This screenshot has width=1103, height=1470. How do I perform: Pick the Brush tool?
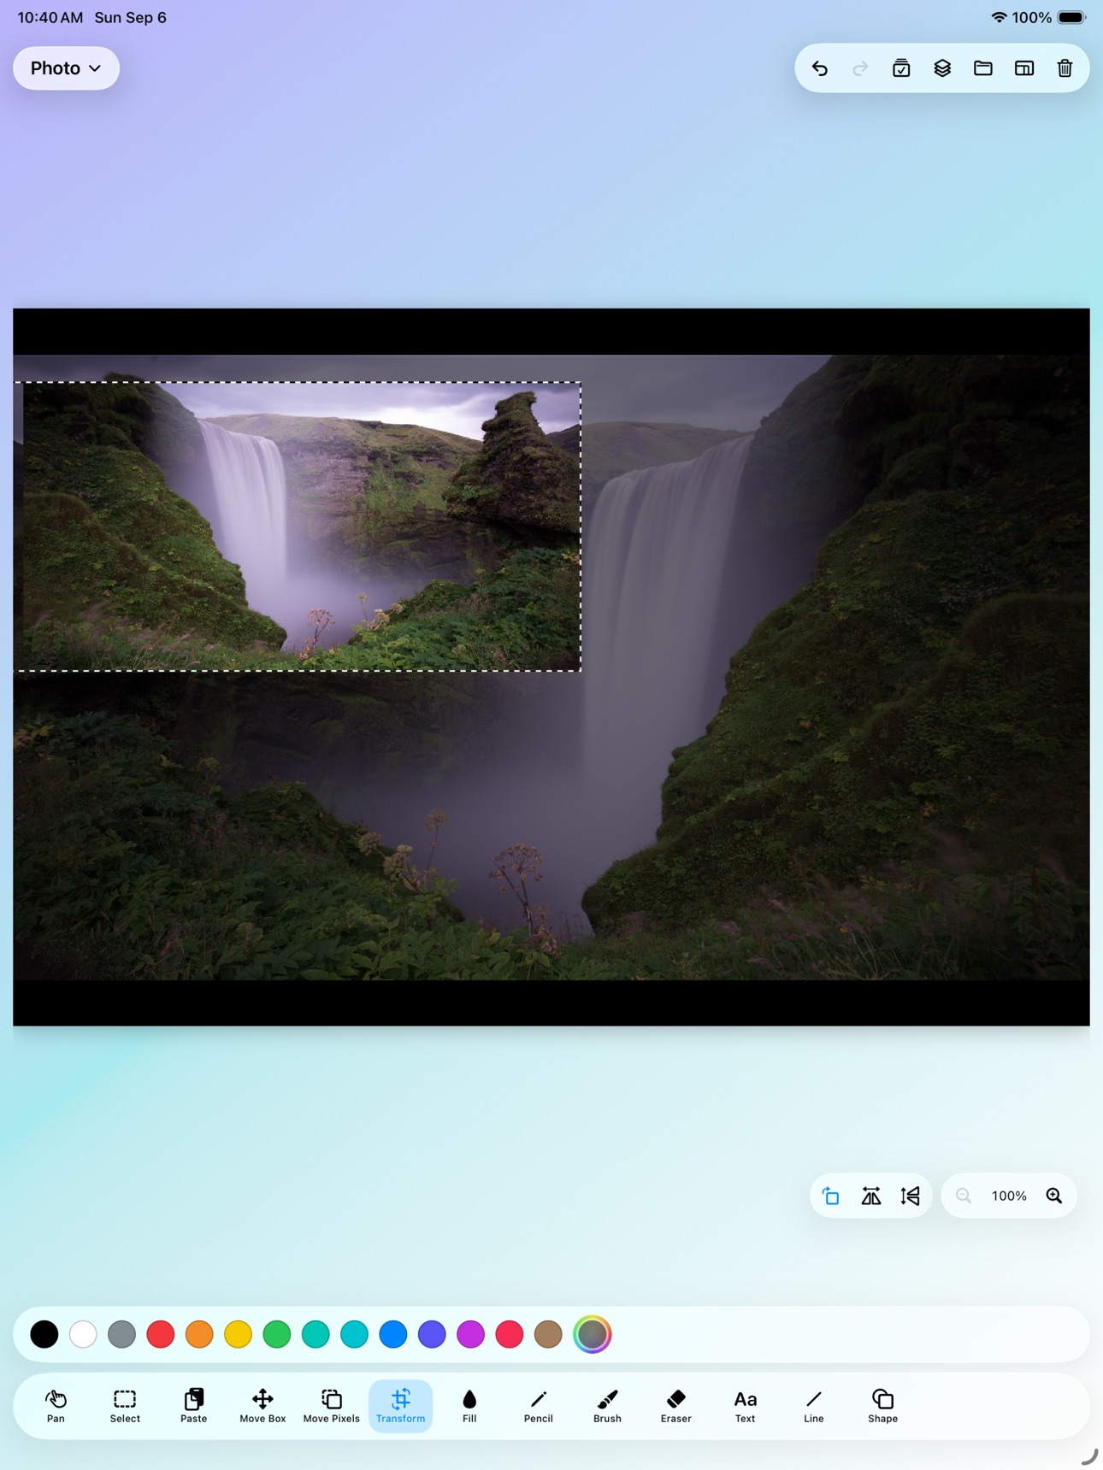click(607, 1406)
